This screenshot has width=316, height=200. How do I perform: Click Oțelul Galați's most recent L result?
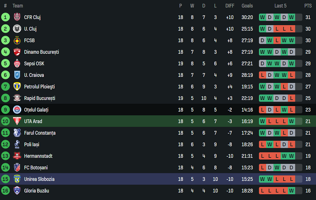pos(291,110)
